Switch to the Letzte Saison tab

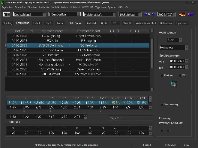click(x=75, y=23)
